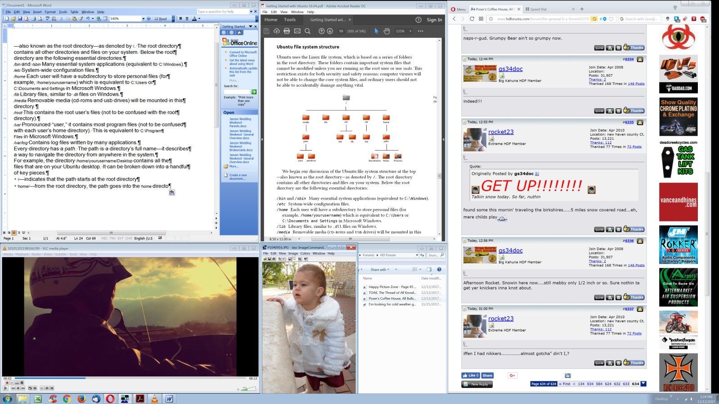Click the VLC playback progress bar
Viewport: 719px width, 404px height.
pyautogui.click(x=130, y=378)
